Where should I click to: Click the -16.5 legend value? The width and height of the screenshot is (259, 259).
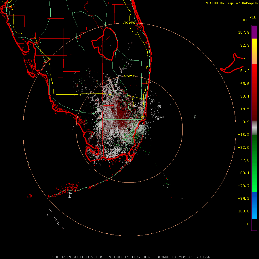[244, 135]
